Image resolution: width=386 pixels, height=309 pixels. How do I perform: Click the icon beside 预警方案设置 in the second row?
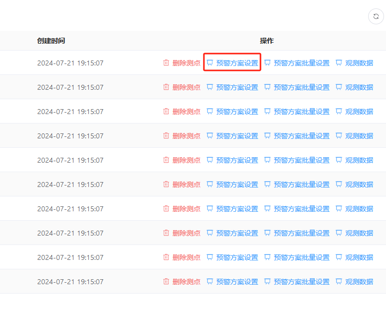point(210,87)
